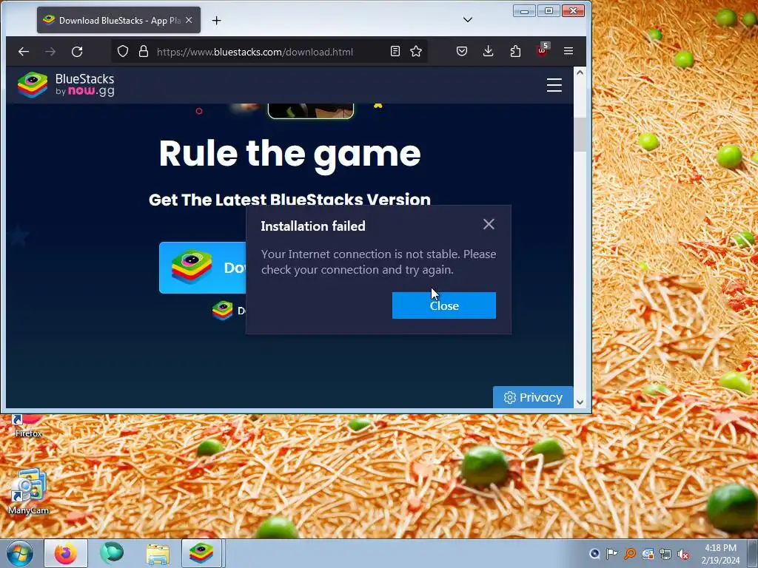Reload the BlueStacks download page

tap(77, 51)
